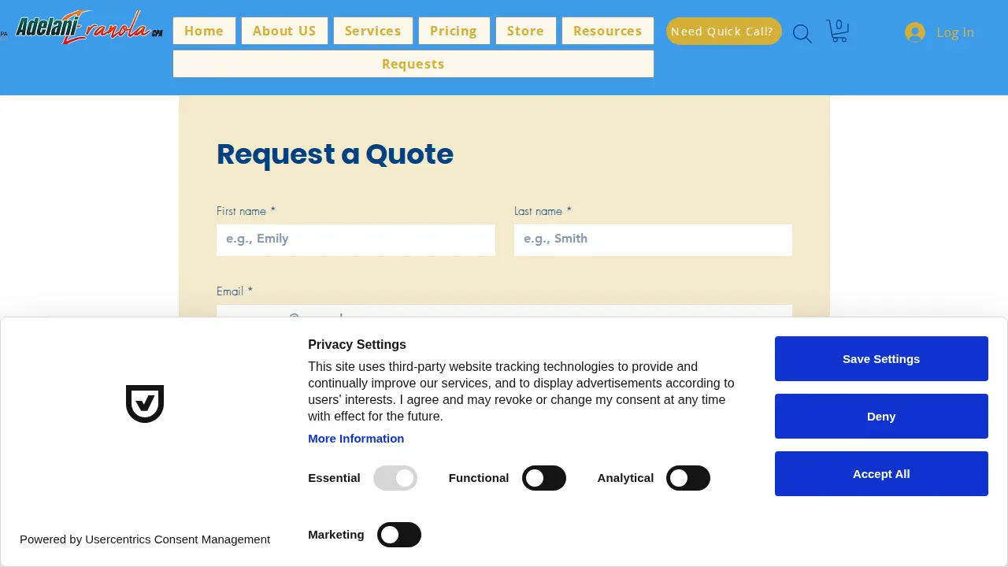Screen dimensions: 1008x567
Task: Open the Resources menu
Action: tap(608, 31)
